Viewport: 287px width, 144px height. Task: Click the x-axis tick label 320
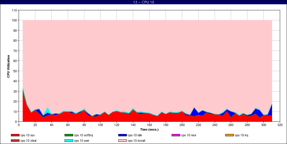[280, 125]
